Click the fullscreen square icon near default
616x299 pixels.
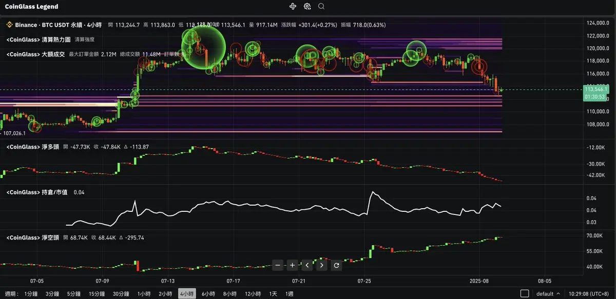coord(525,294)
